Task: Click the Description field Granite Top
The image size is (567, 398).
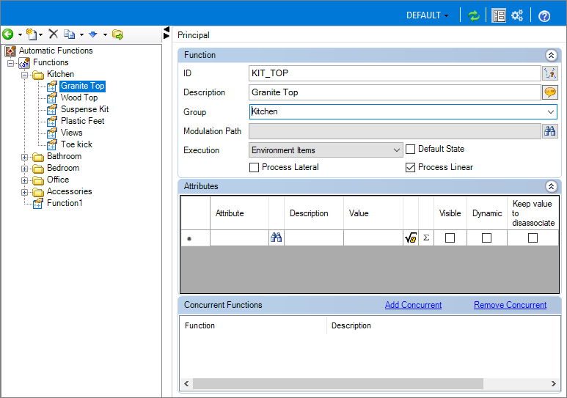Action: pos(395,92)
